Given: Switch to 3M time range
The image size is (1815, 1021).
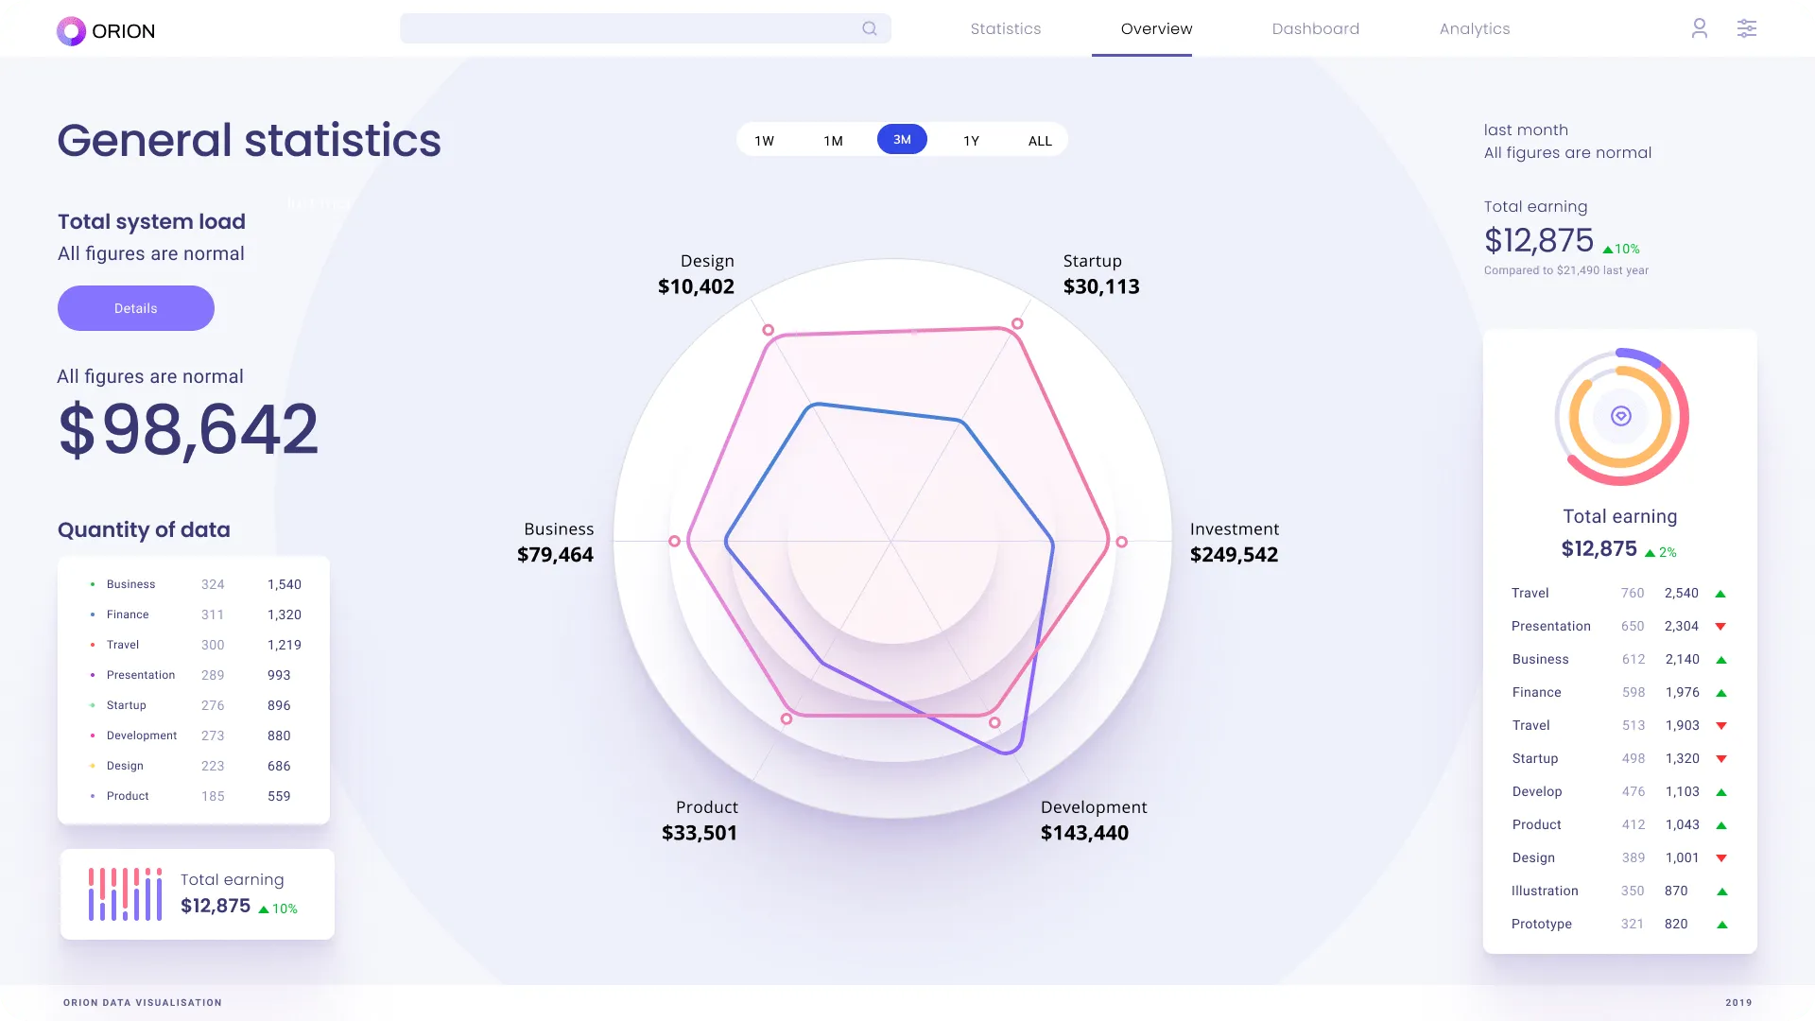Looking at the screenshot, I should [x=902, y=140].
